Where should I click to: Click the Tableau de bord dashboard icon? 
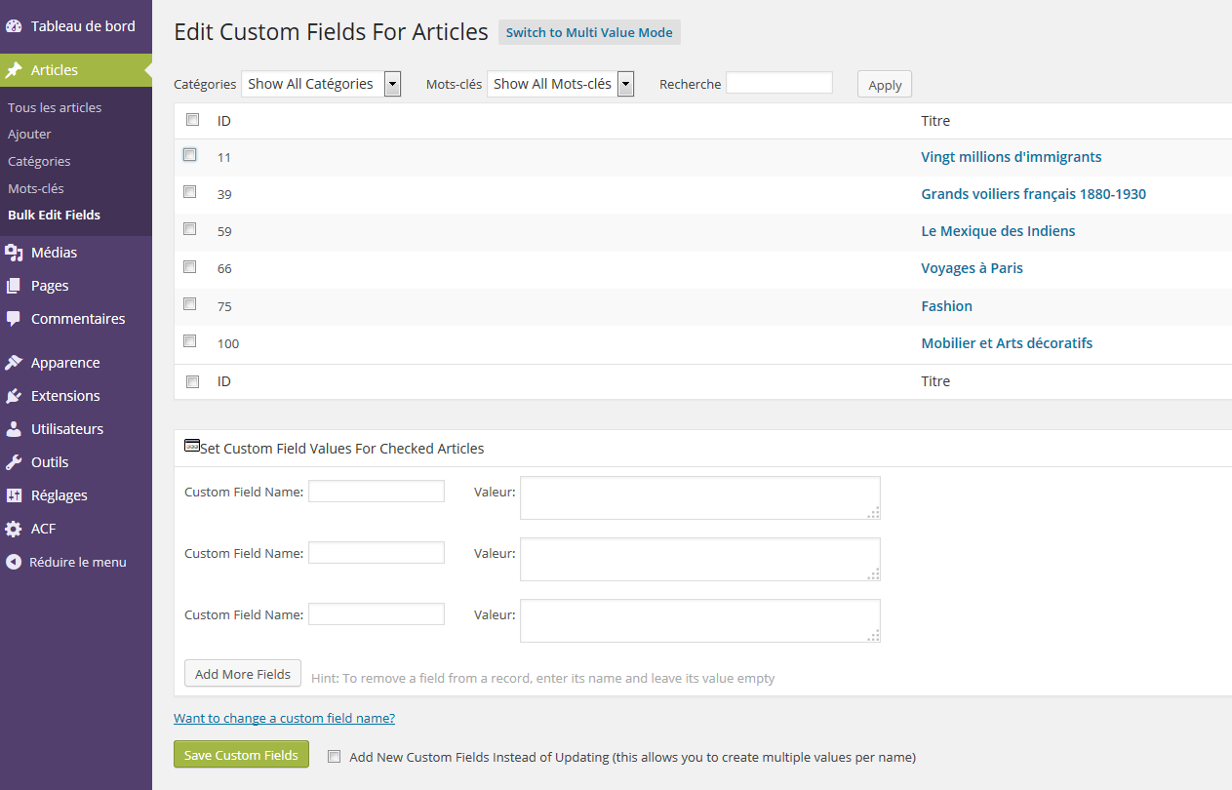(14, 26)
